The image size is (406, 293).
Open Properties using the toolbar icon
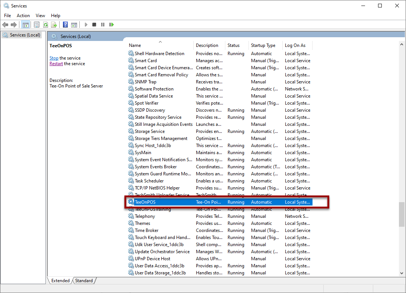(x=37, y=25)
